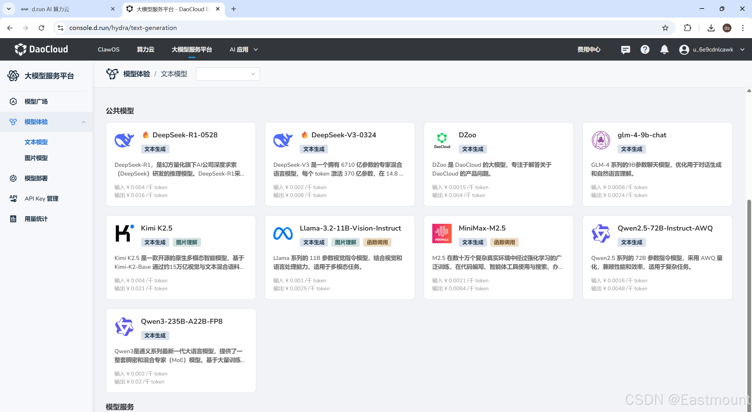Reload the page

tap(41, 28)
